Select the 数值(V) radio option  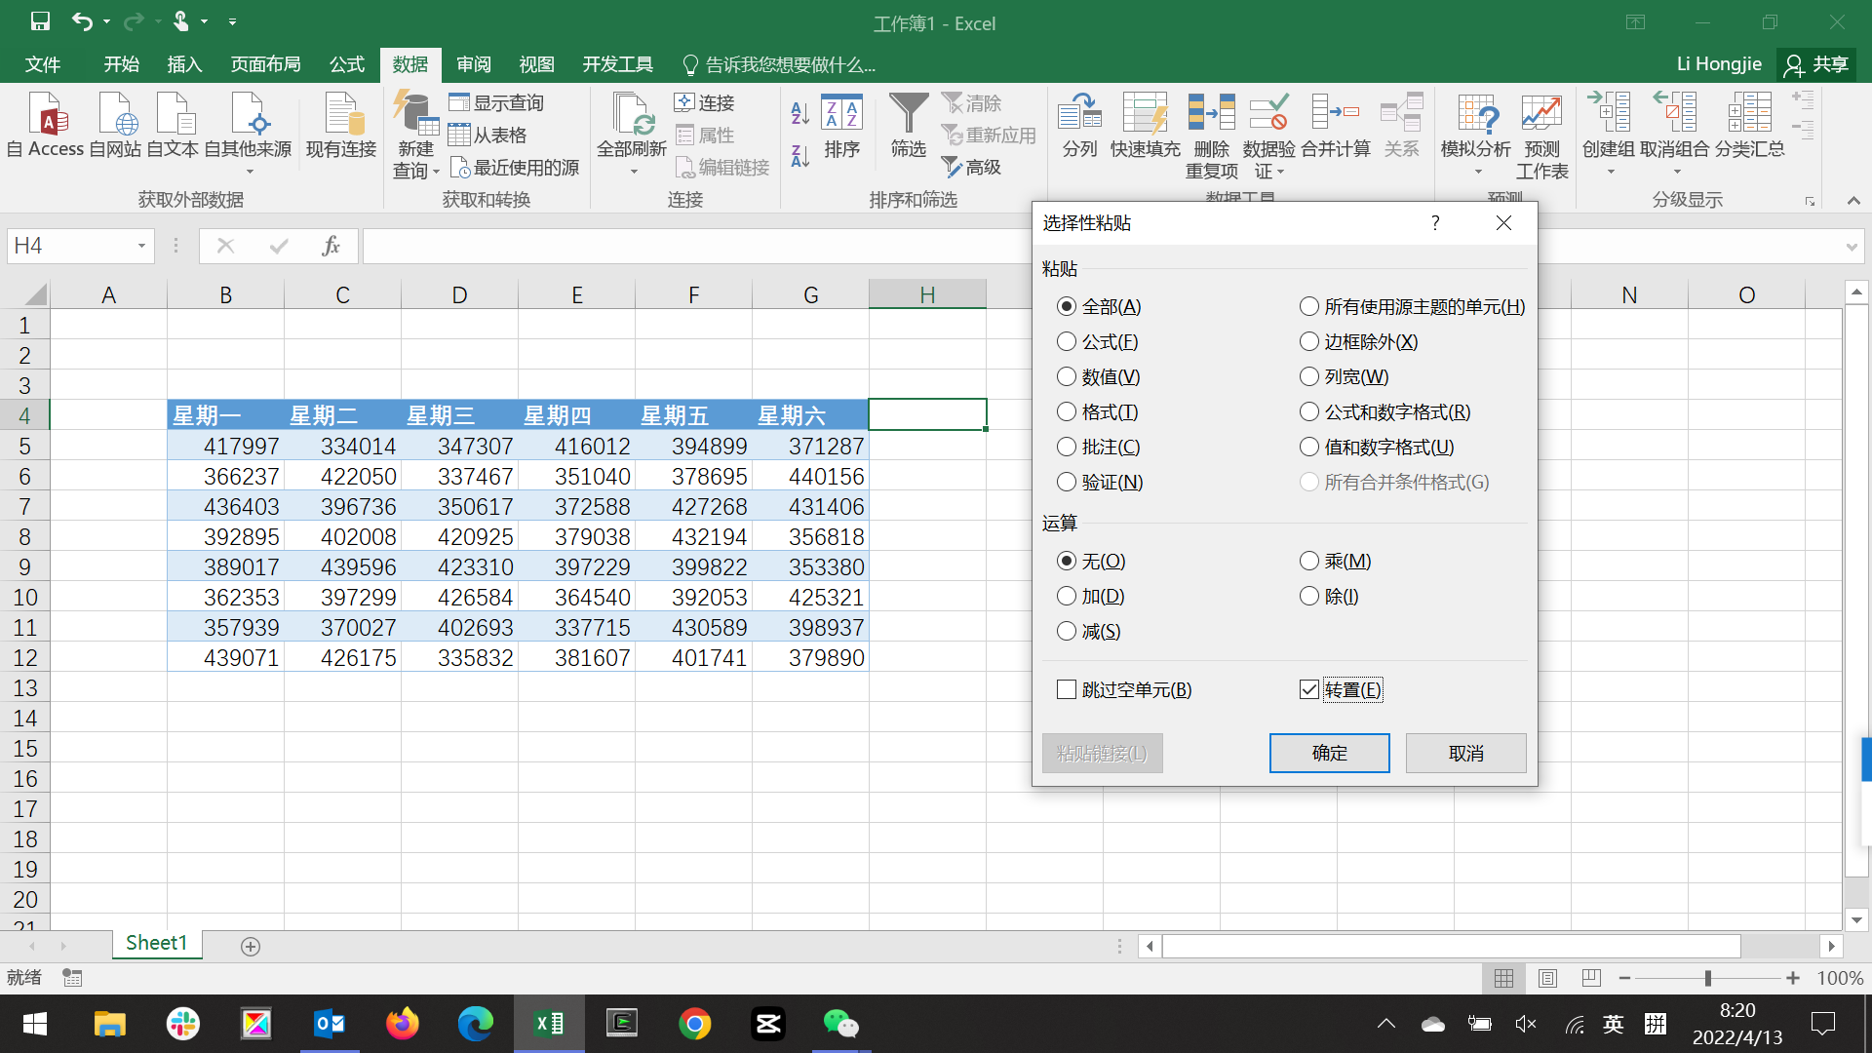point(1067,377)
